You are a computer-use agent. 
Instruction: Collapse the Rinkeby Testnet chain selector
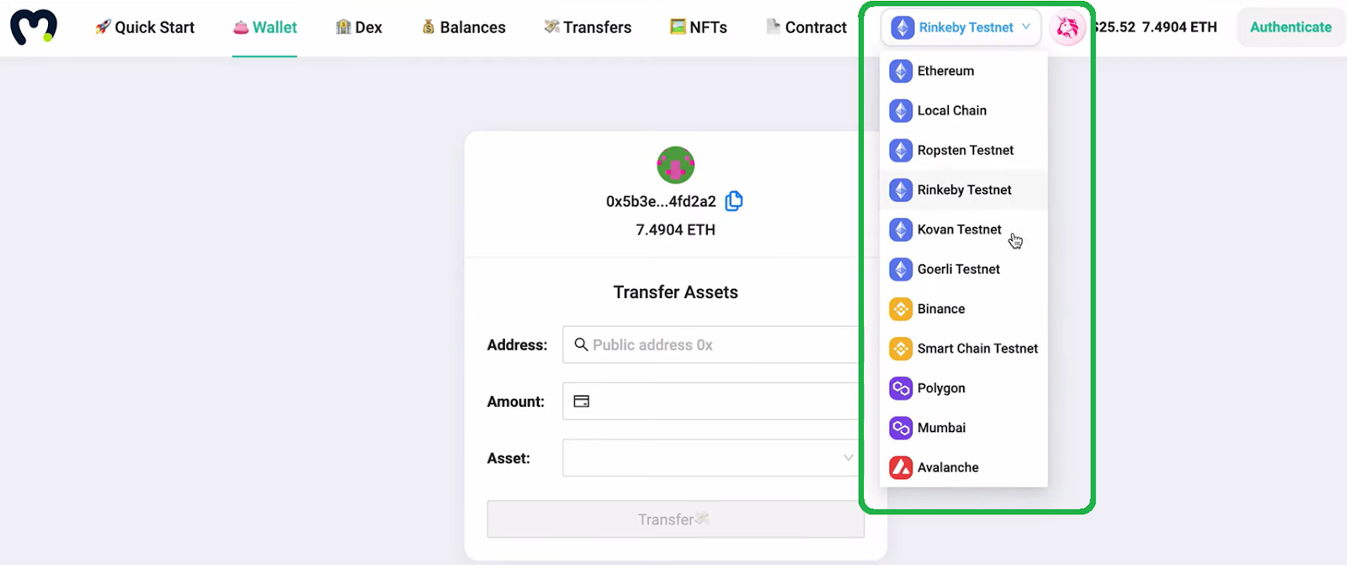click(961, 28)
